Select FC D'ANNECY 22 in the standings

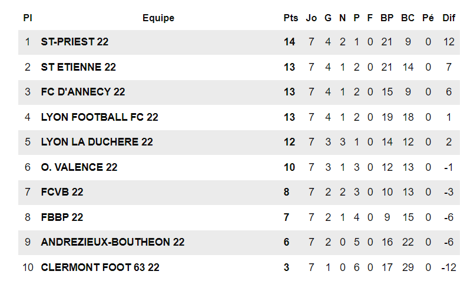83,92
